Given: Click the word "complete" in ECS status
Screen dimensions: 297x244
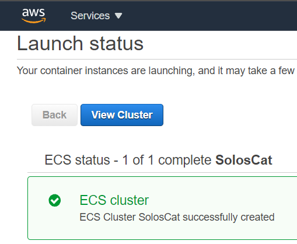Looking at the screenshot, I should [x=184, y=161].
